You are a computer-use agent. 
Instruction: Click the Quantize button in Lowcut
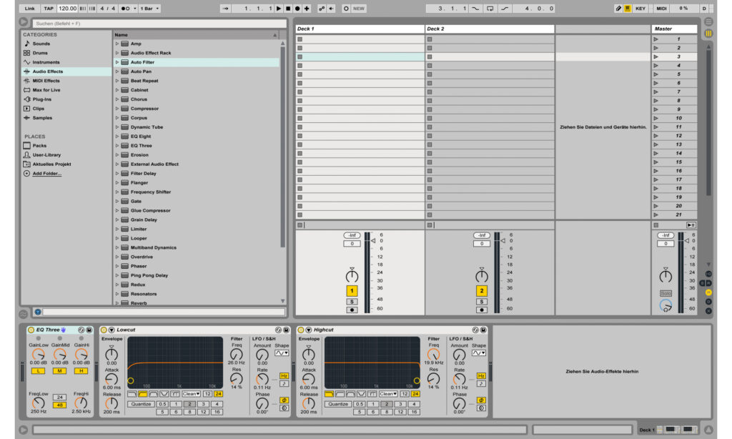141,404
